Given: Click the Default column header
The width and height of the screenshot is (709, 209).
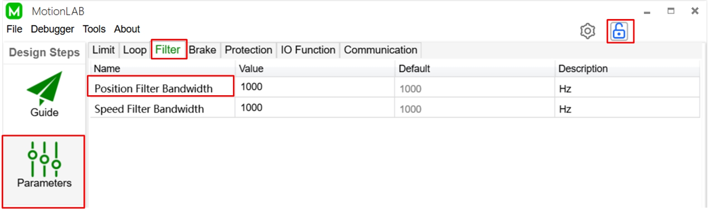Looking at the screenshot, I should point(414,69).
